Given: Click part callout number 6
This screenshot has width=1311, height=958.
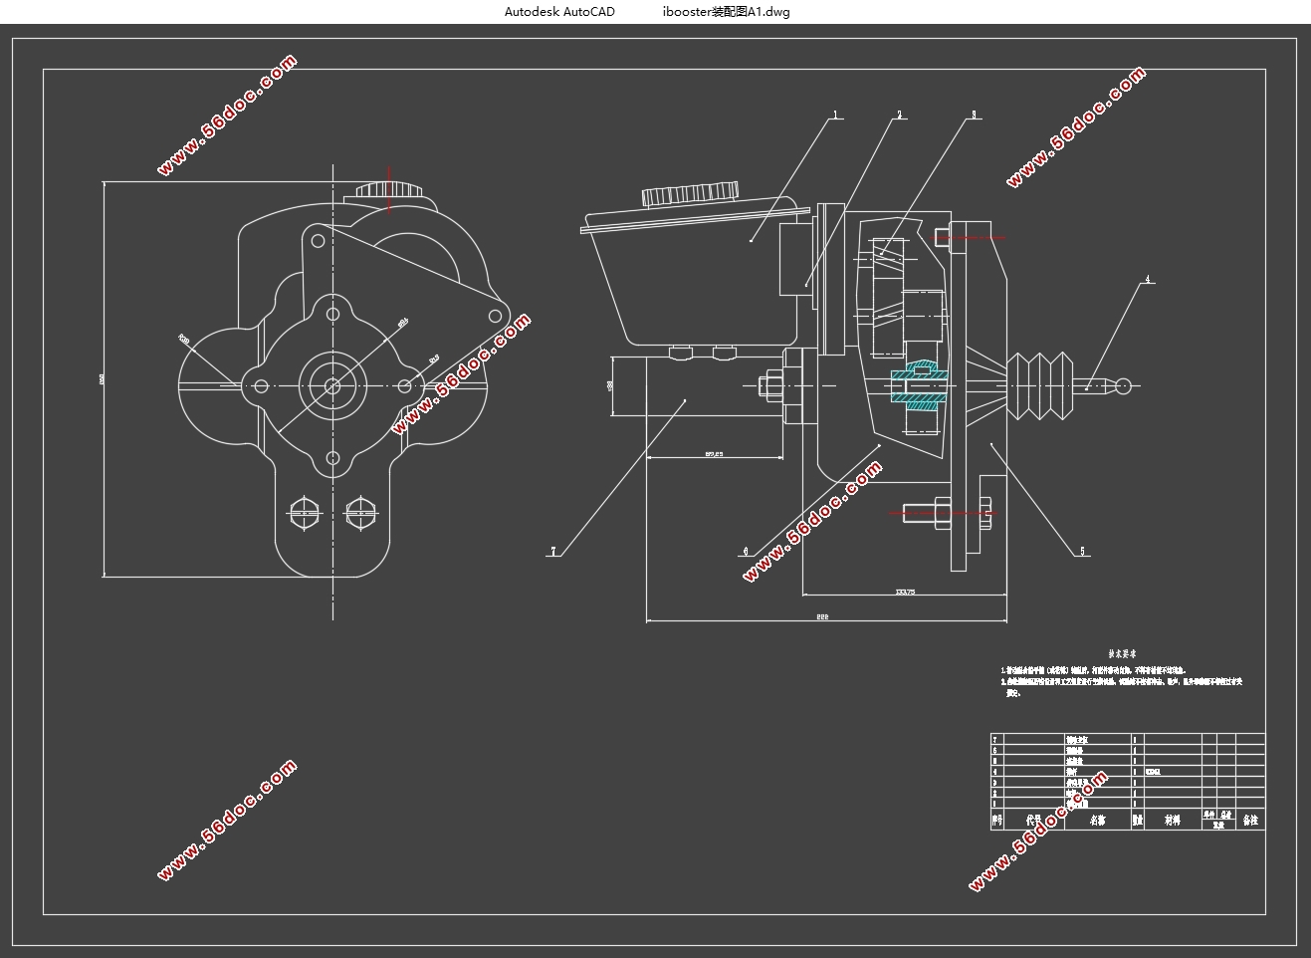Looking at the screenshot, I should coord(746,551).
